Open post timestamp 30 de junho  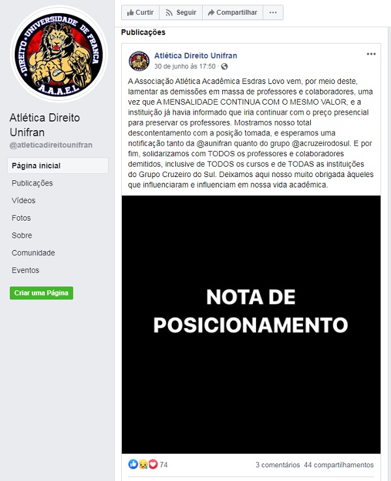tap(184, 66)
